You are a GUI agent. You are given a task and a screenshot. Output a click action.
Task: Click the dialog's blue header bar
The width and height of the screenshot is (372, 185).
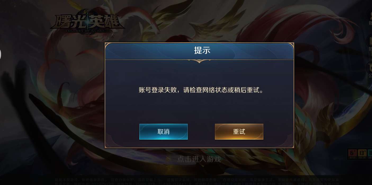[x=199, y=51]
